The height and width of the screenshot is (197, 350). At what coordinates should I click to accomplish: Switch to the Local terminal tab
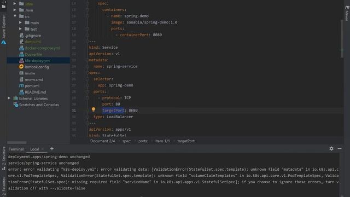pos(34,149)
